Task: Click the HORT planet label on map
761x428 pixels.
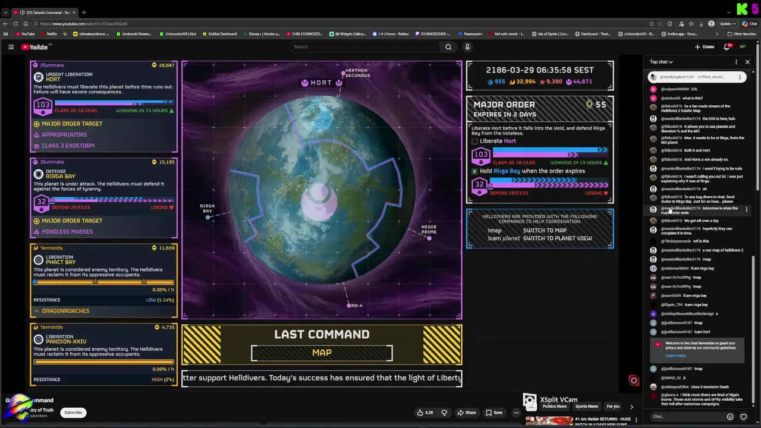Action: pos(321,83)
